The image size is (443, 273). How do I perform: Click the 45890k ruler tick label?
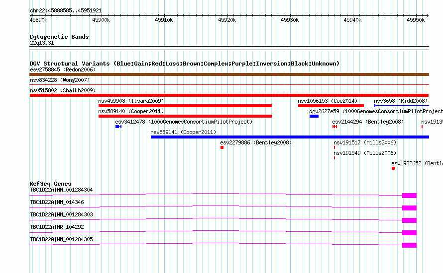[x=39, y=20]
